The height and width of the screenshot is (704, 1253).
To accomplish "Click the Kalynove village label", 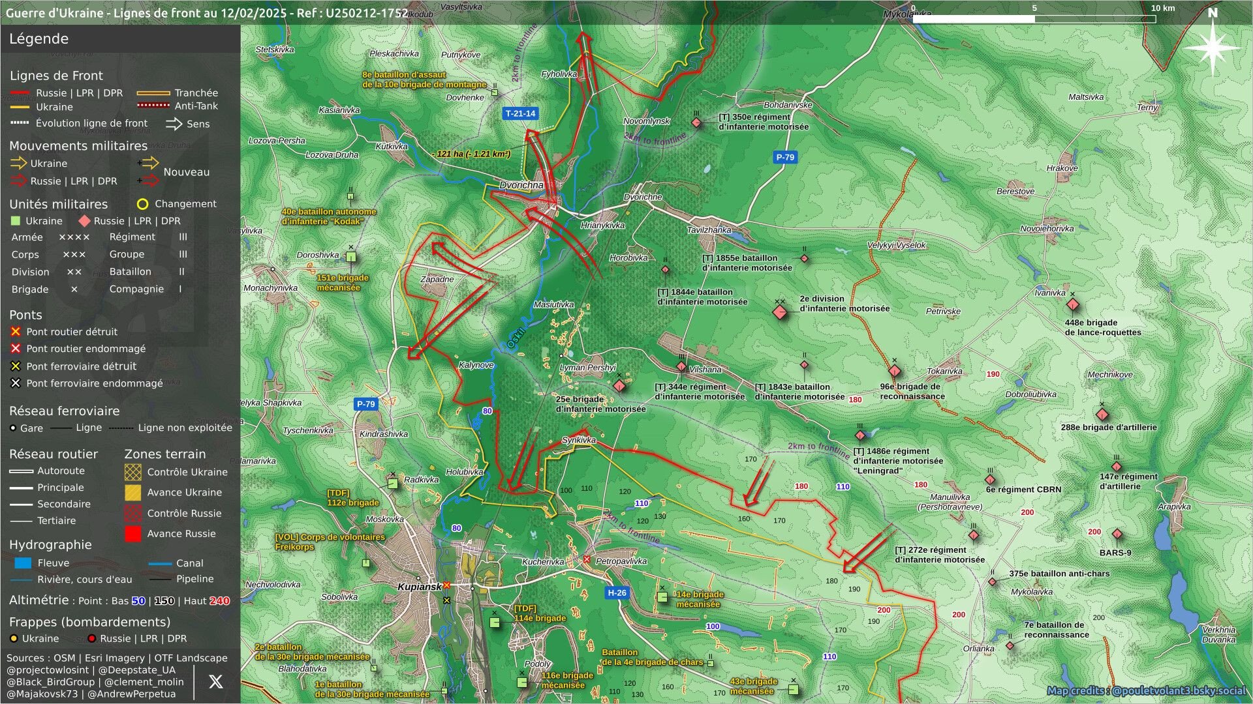I will tap(476, 365).
